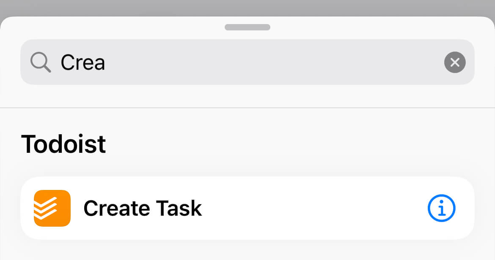Click the "Create Task" text label

[x=143, y=209]
